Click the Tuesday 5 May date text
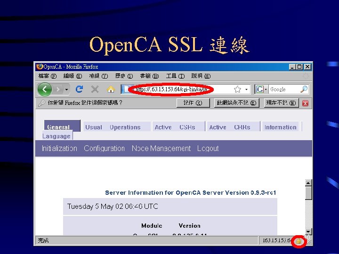Viewport: 339px width, 254px height. (x=113, y=206)
